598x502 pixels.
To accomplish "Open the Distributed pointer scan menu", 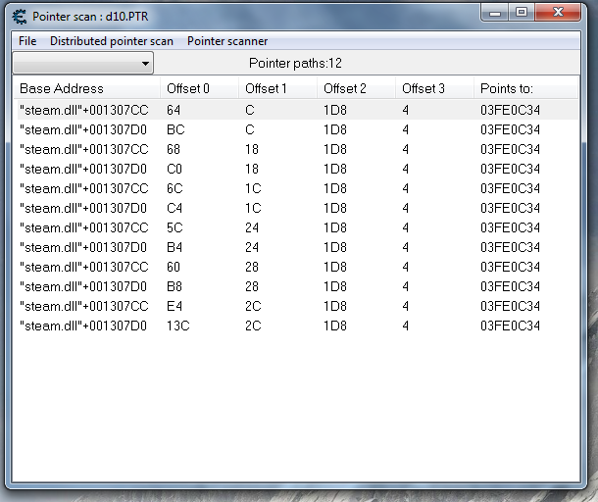I will pos(111,41).
